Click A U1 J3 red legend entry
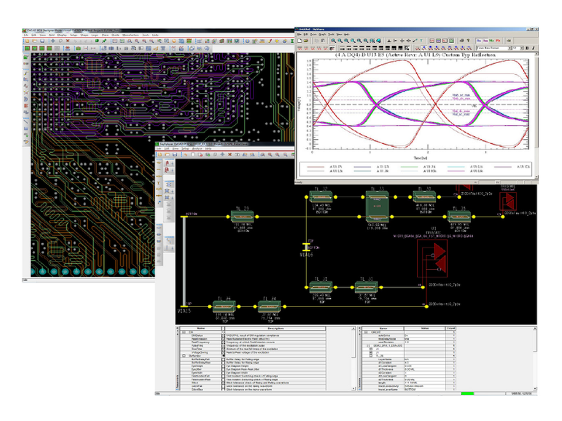Image resolution: width=562 pixels, height=421 pixels. click(x=324, y=167)
